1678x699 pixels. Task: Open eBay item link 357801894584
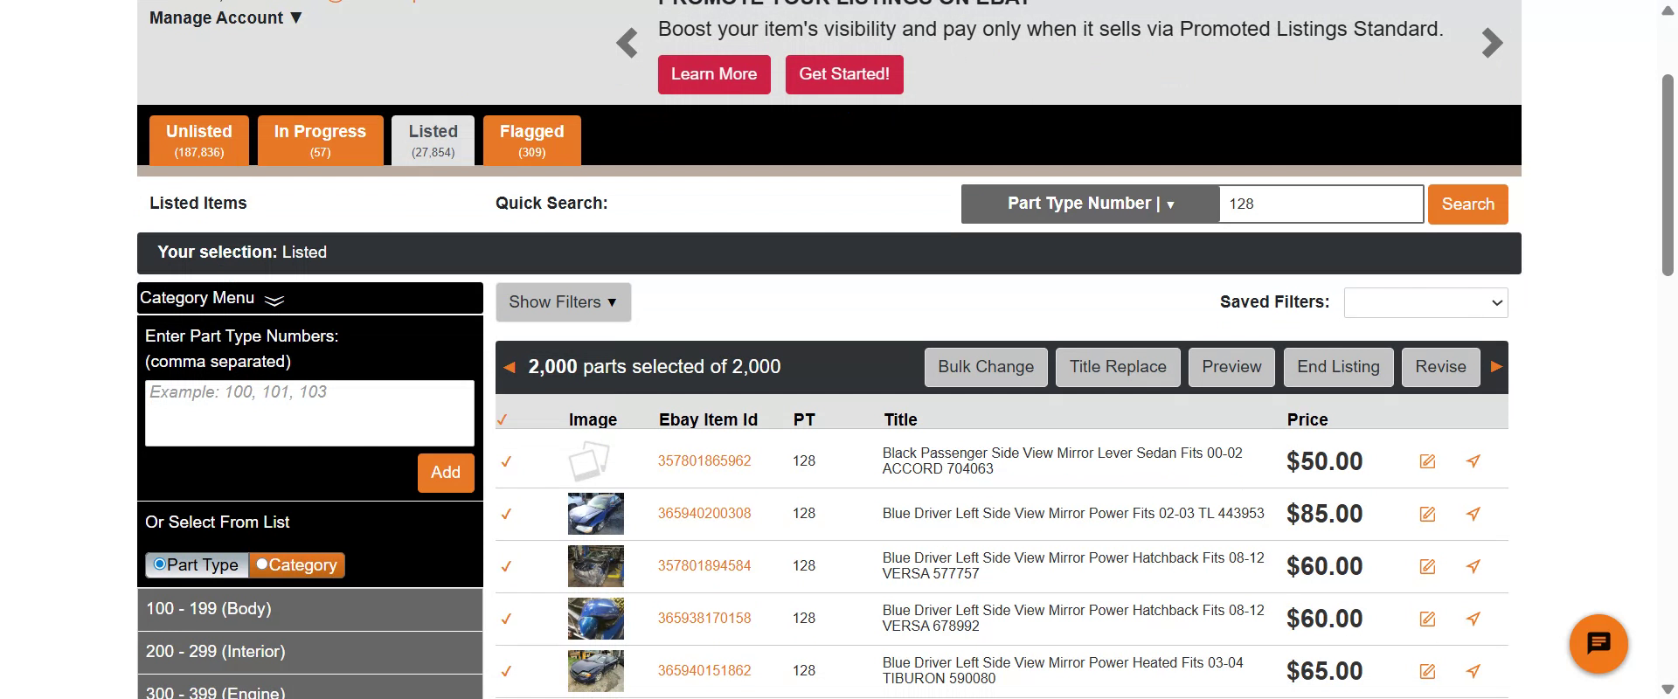pyautogui.click(x=704, y=566)
